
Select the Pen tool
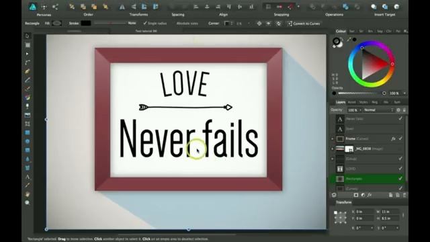click(27, 71)
